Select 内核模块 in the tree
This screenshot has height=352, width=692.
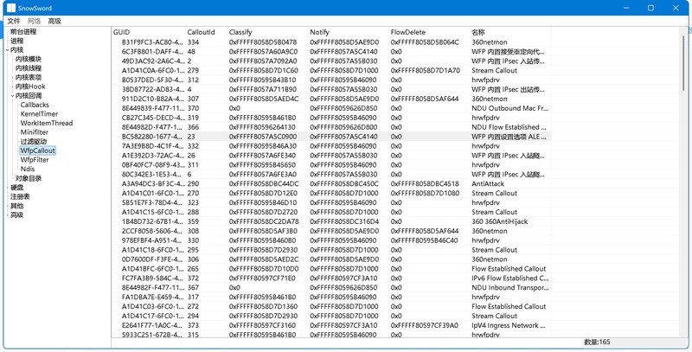click(29, 59)
